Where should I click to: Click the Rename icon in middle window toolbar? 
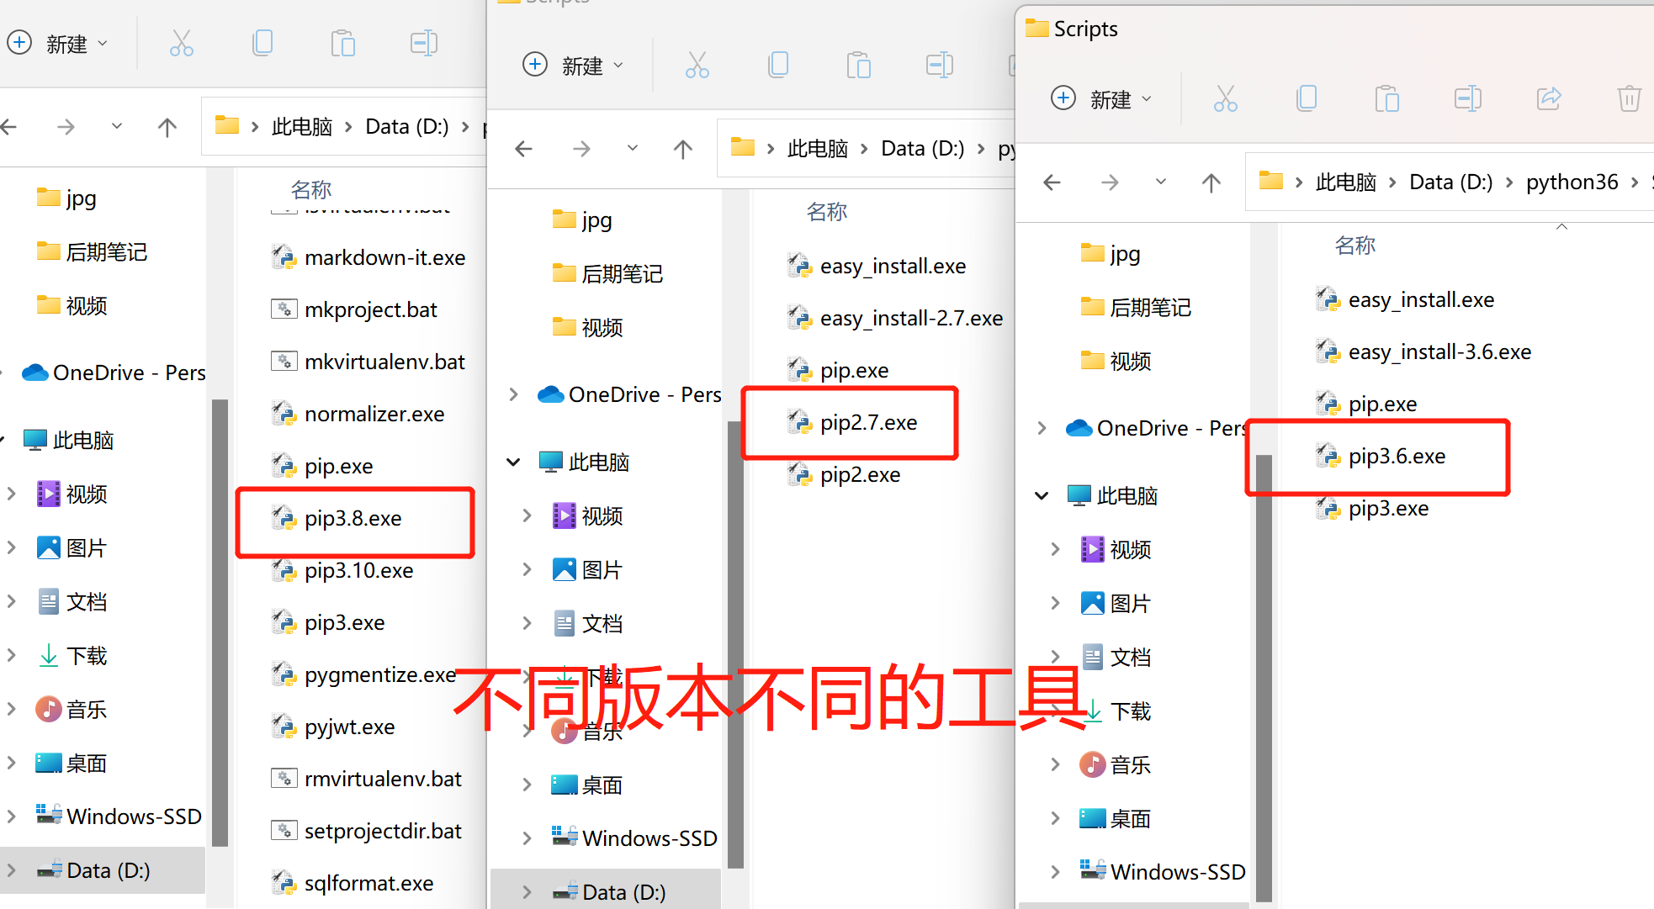pyautogui.click(x=939, y=65)
